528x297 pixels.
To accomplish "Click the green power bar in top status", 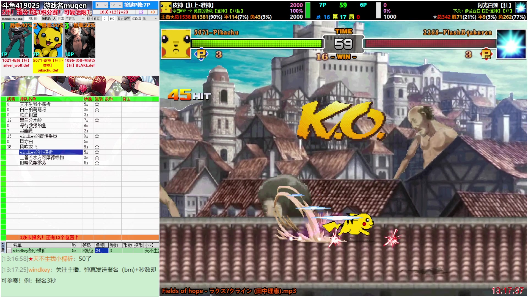I will (x=308, y=10).
